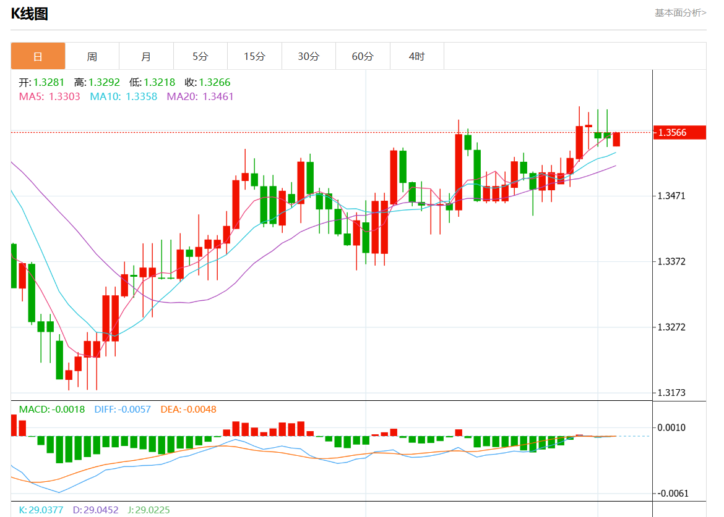Click the 1.3272 price axis label
This screenshot has width=724, height=517.
(x=671, y=327)
